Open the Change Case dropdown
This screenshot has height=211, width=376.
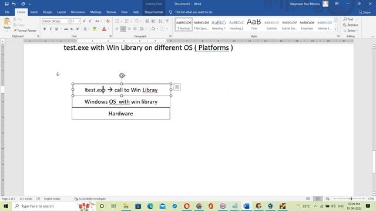click(98, 21)
